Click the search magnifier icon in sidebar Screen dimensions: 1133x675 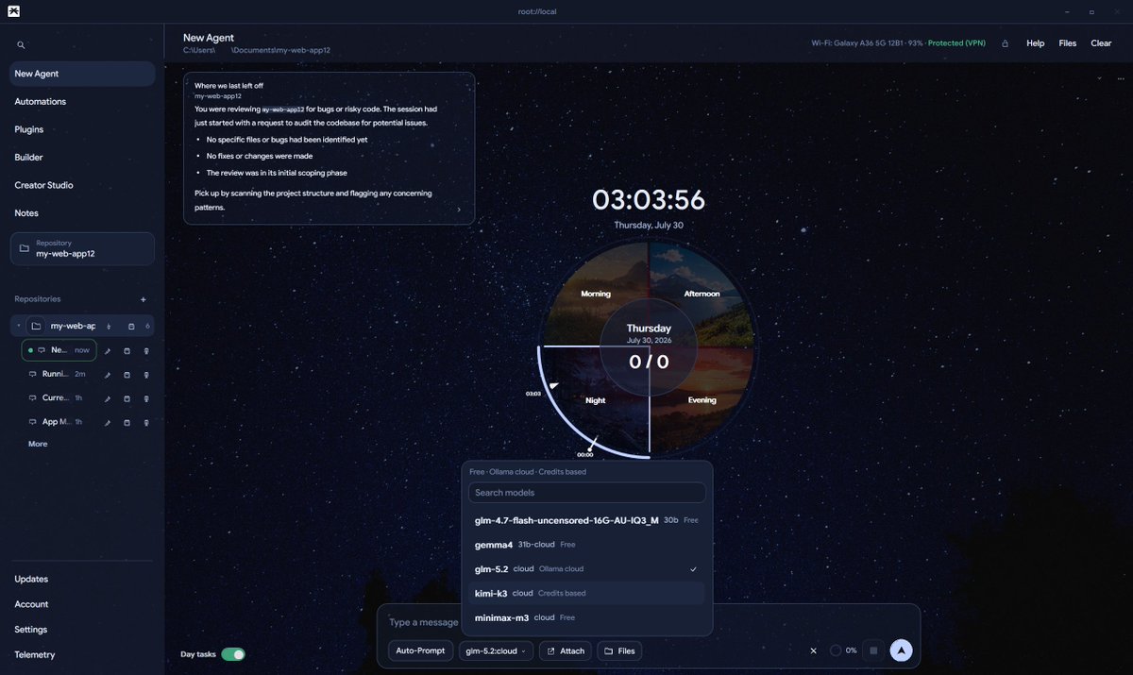(21, 44)
